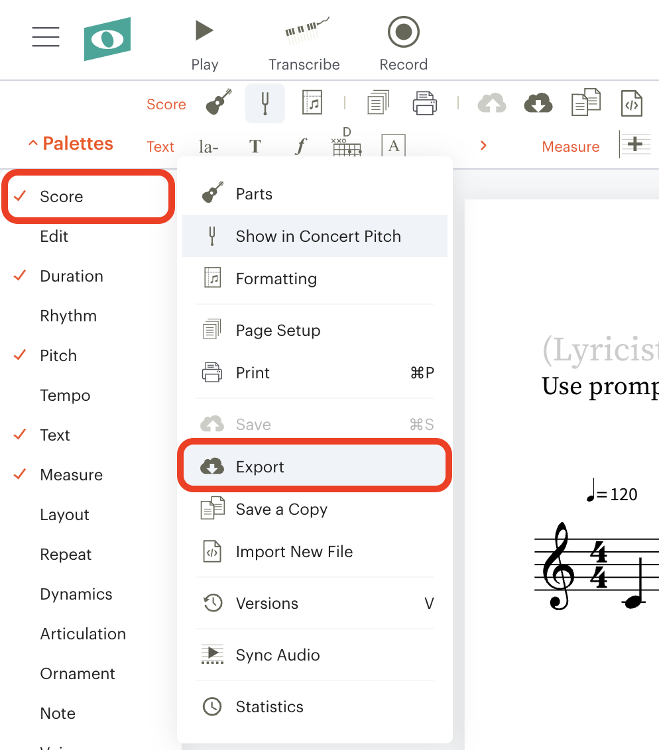659x750 pixels.
Task: Open Page Setup icon in Score toolbar
Action: (378, 103)
